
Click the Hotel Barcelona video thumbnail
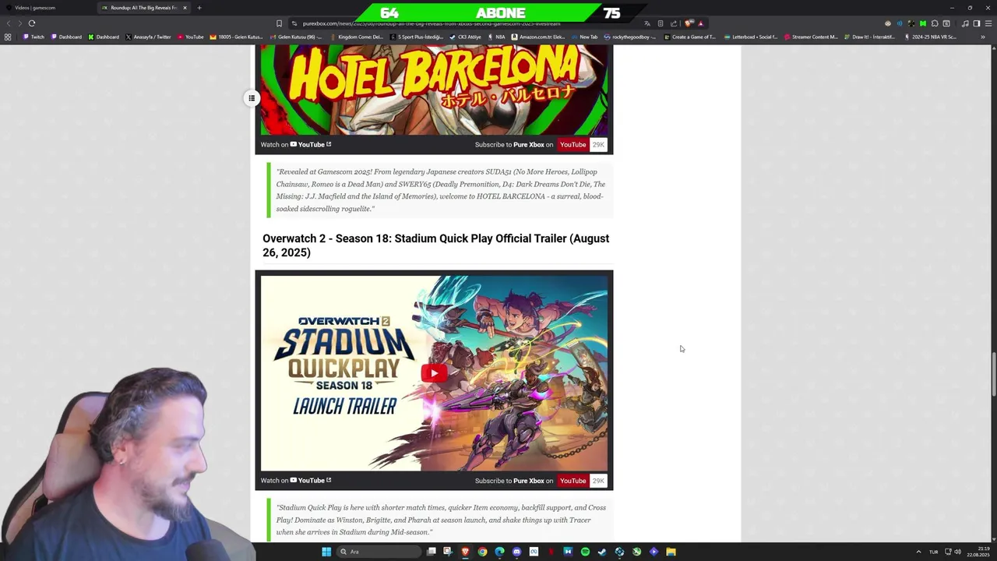click(x=434, y=90)
